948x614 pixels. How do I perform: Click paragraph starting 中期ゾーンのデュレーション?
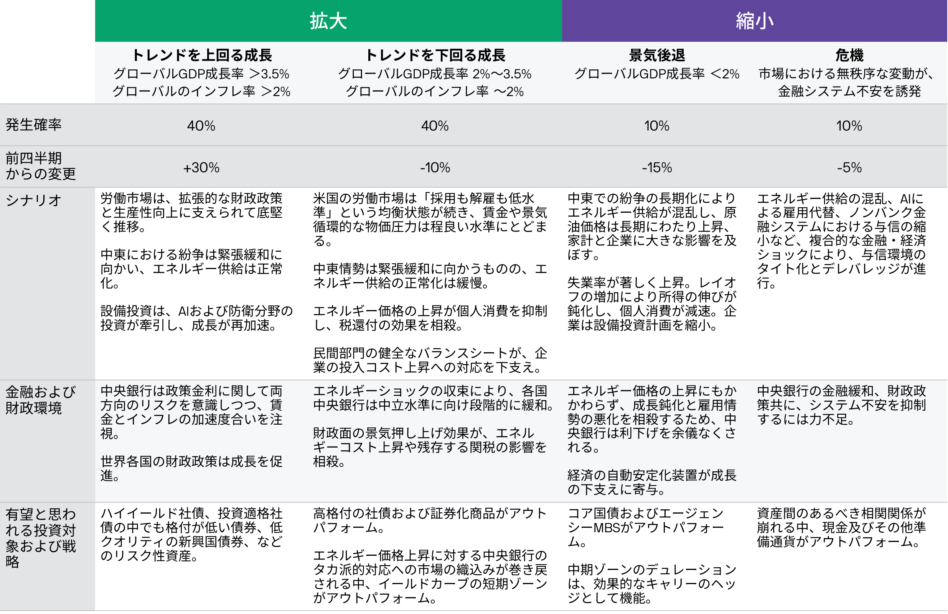(652, 584)
